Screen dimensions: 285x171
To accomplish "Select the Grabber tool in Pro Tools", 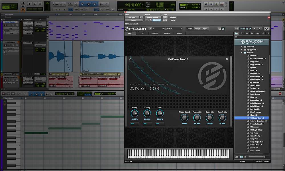I will pos(95,4).
